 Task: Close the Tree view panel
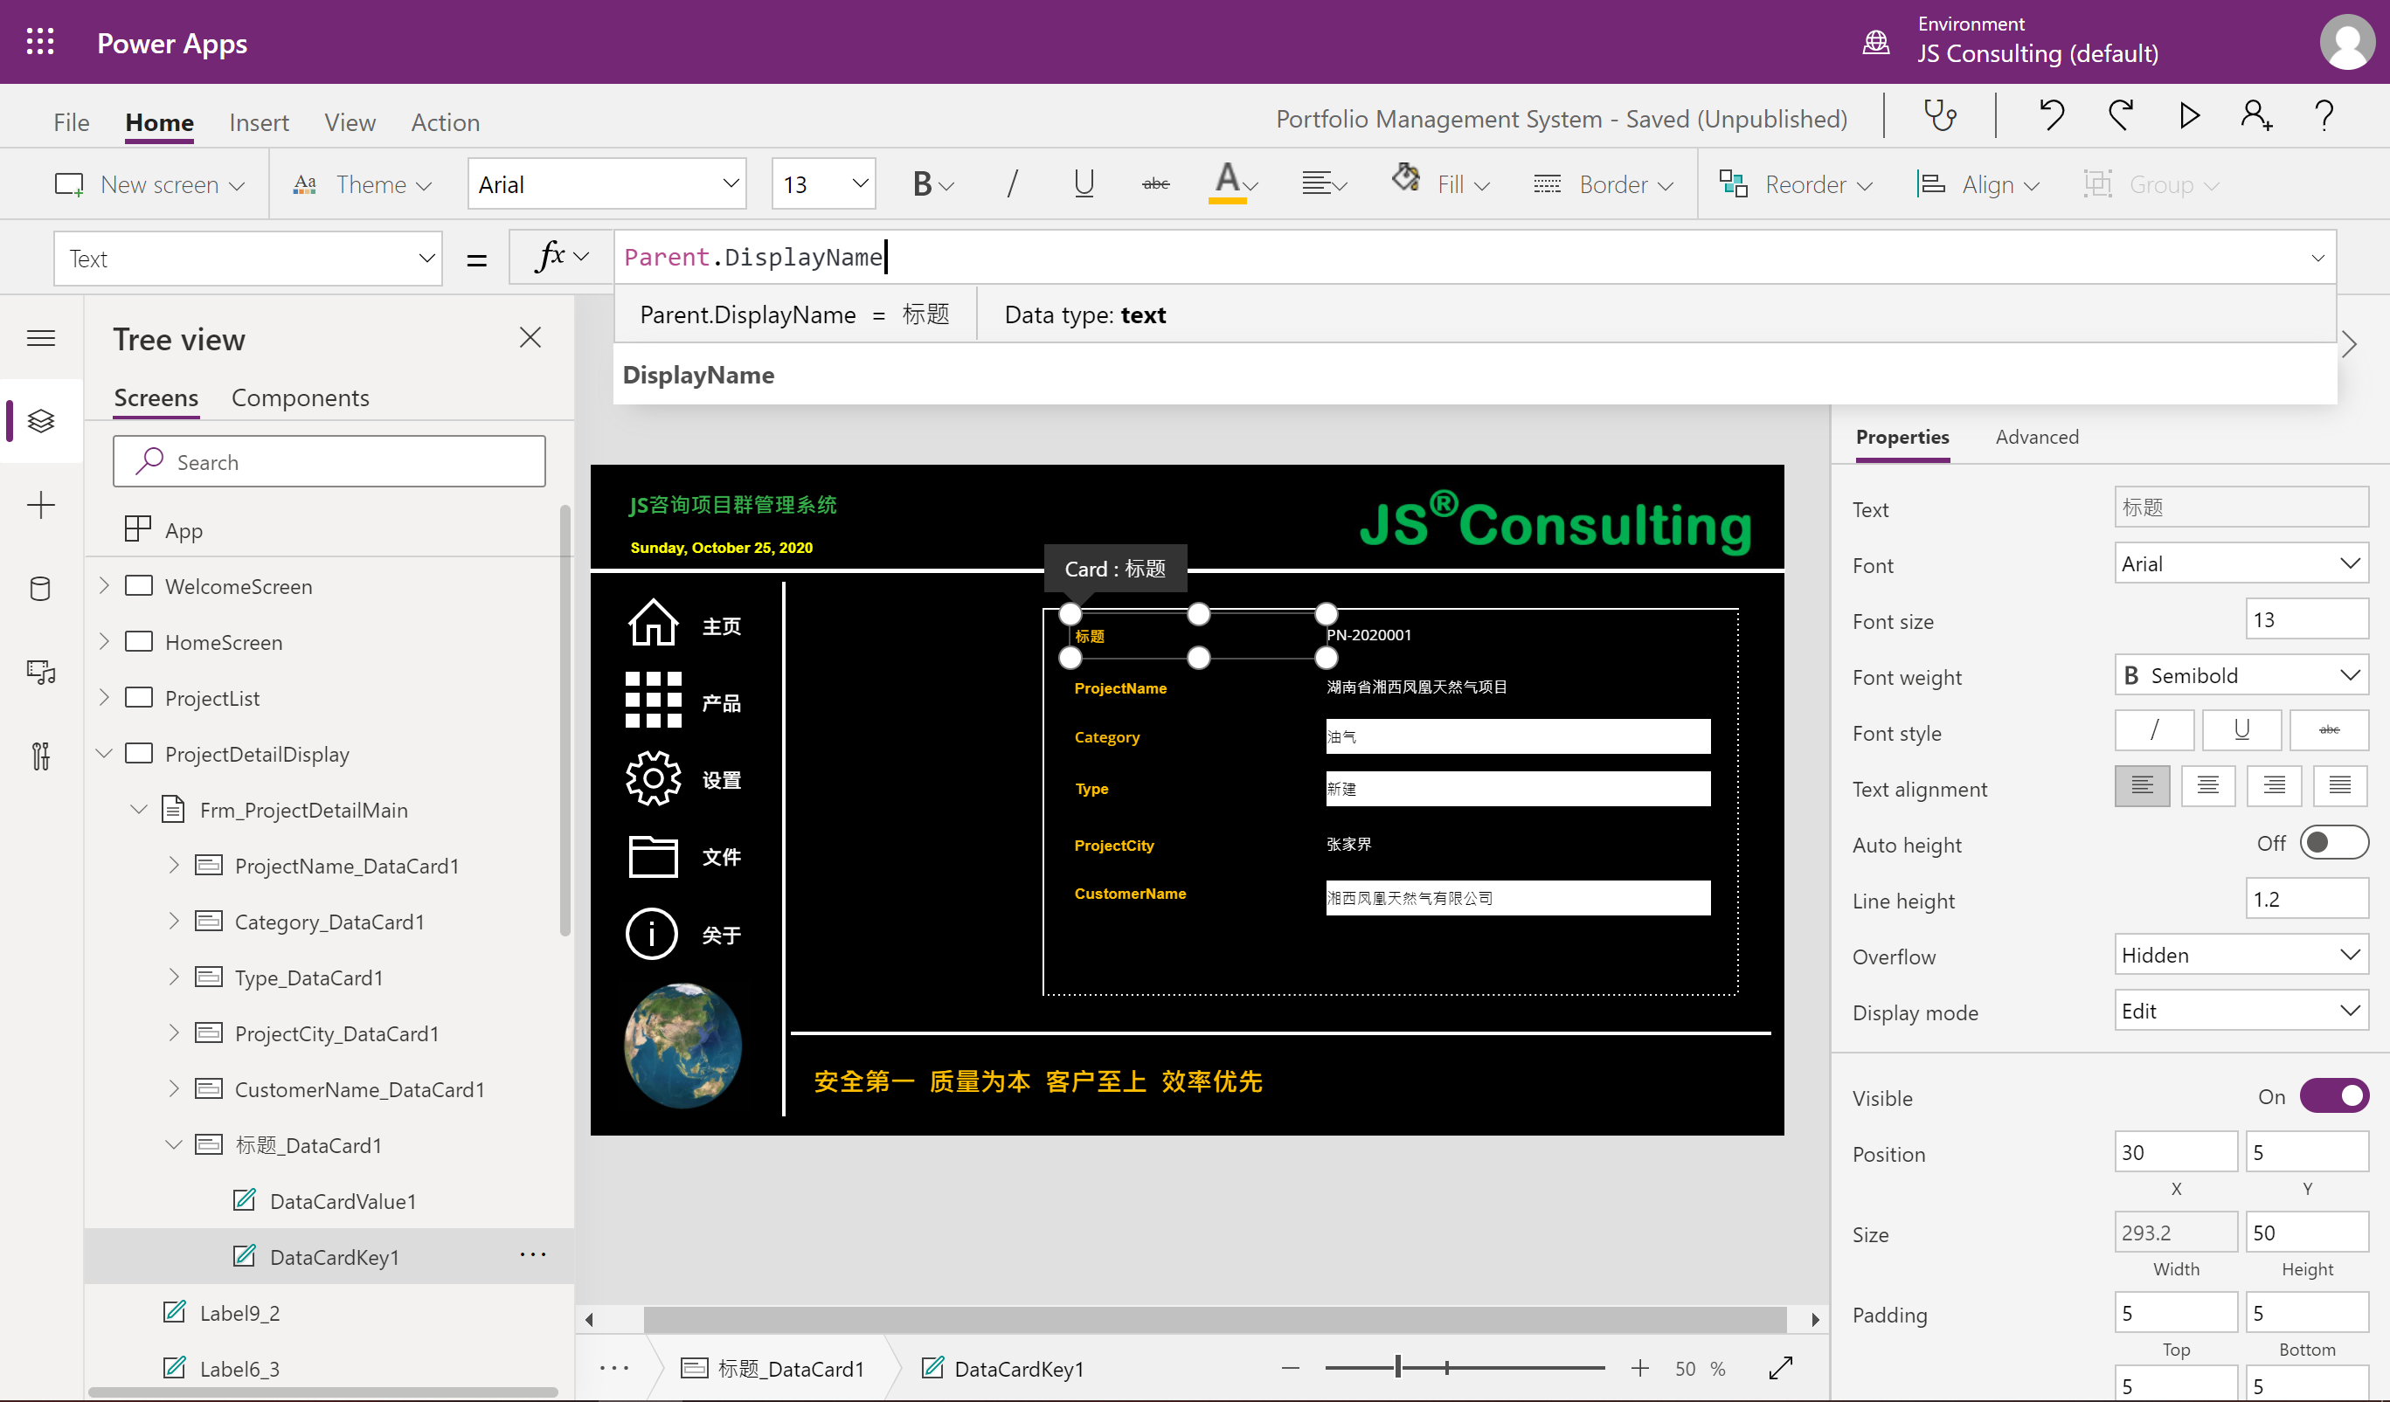point(530,337)
